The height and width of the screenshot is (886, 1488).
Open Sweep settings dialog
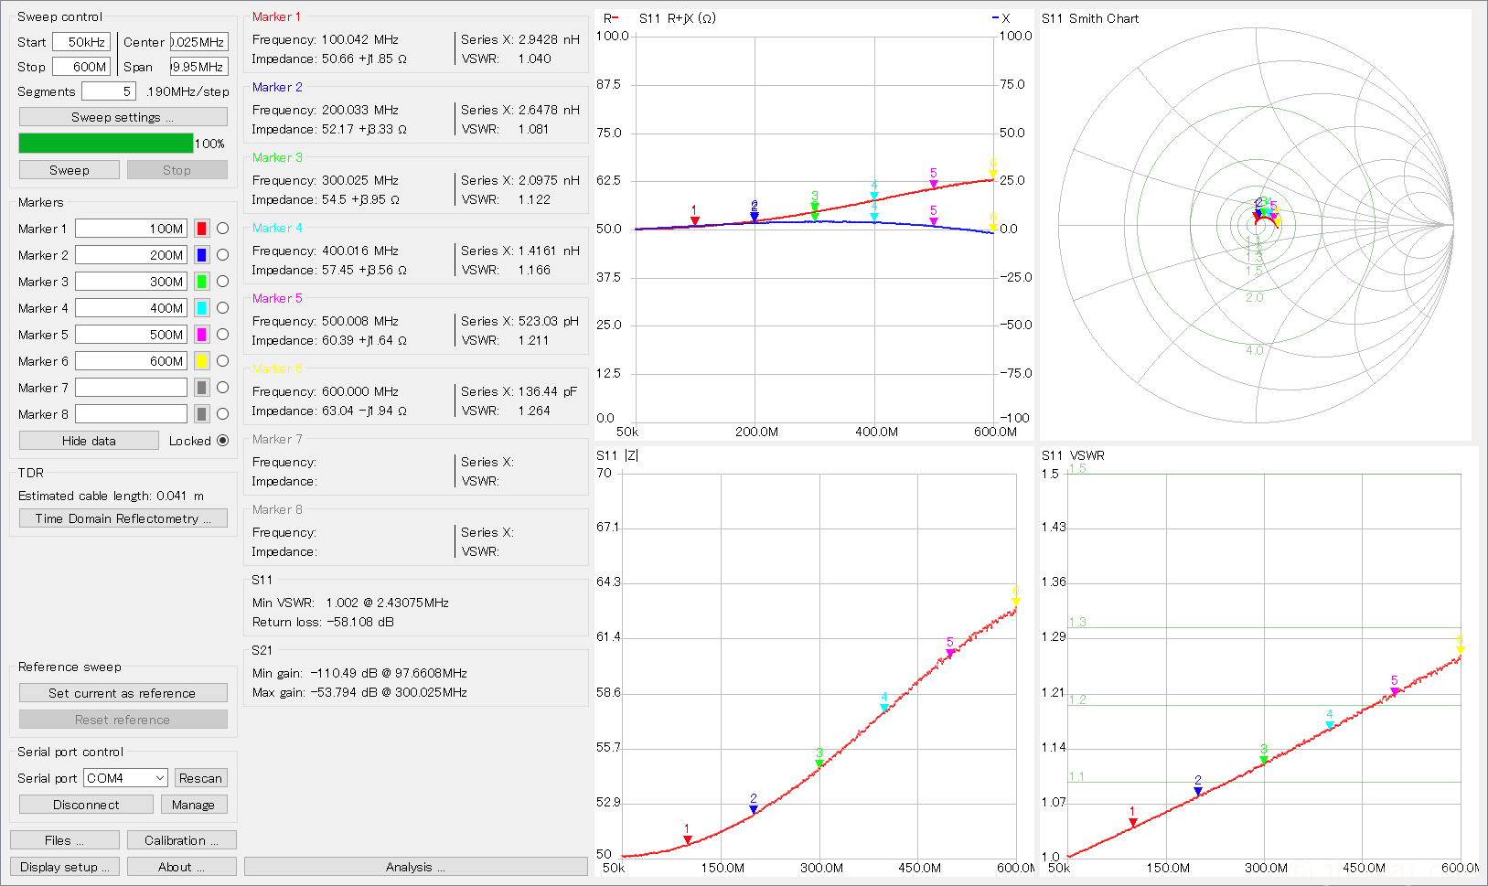point(123,117)
